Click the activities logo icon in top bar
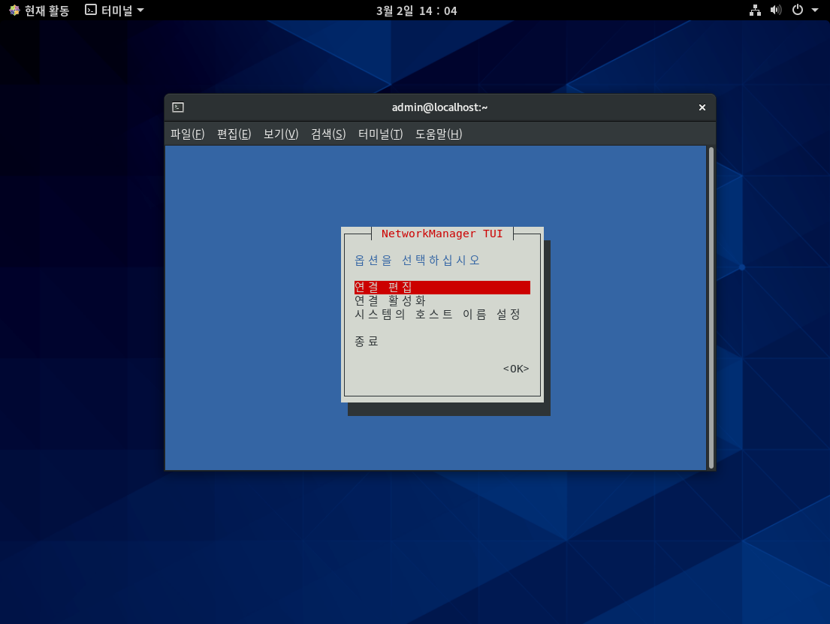 tap(14, 10)
